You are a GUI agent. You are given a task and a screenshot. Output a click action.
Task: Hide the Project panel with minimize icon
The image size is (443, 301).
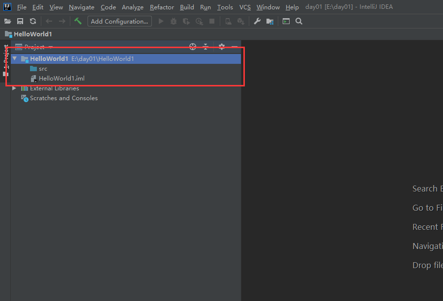coord(235,47)
